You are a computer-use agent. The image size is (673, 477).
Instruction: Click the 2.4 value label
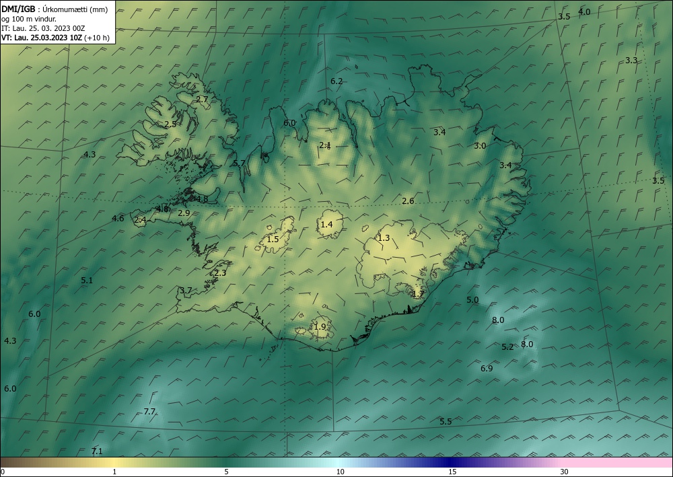[141, 221]
